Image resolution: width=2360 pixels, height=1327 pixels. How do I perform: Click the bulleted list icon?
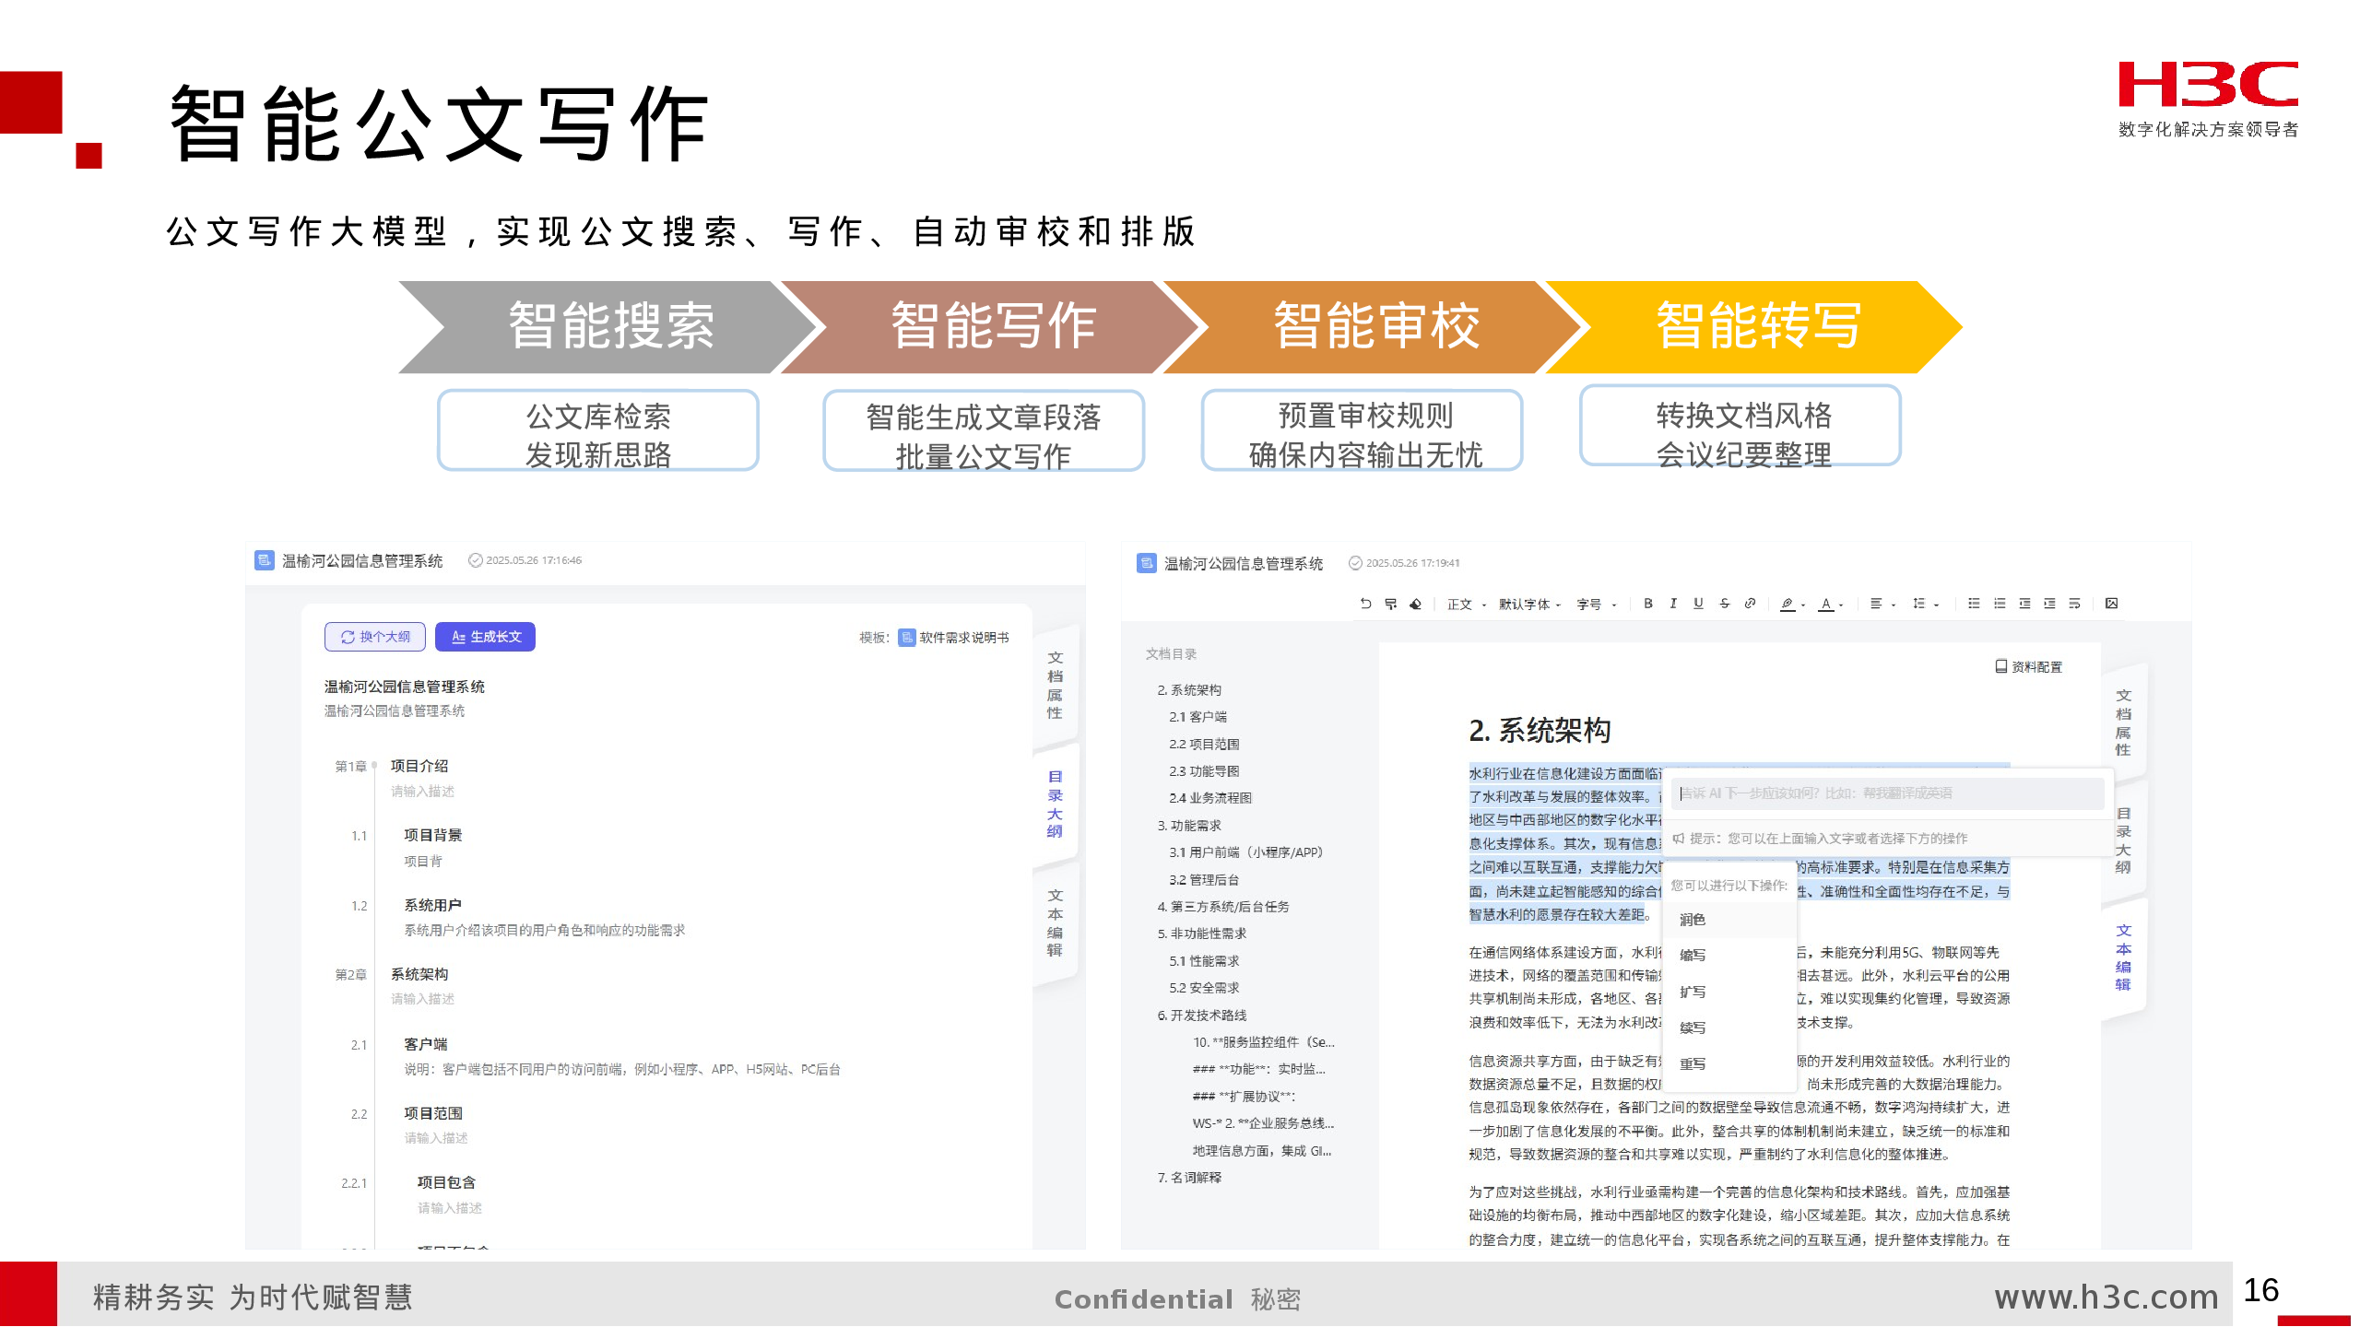[1974, 604]
